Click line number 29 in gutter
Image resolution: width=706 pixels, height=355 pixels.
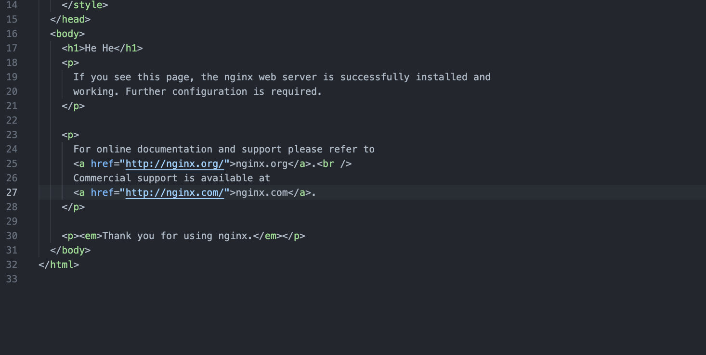[12, 221]
